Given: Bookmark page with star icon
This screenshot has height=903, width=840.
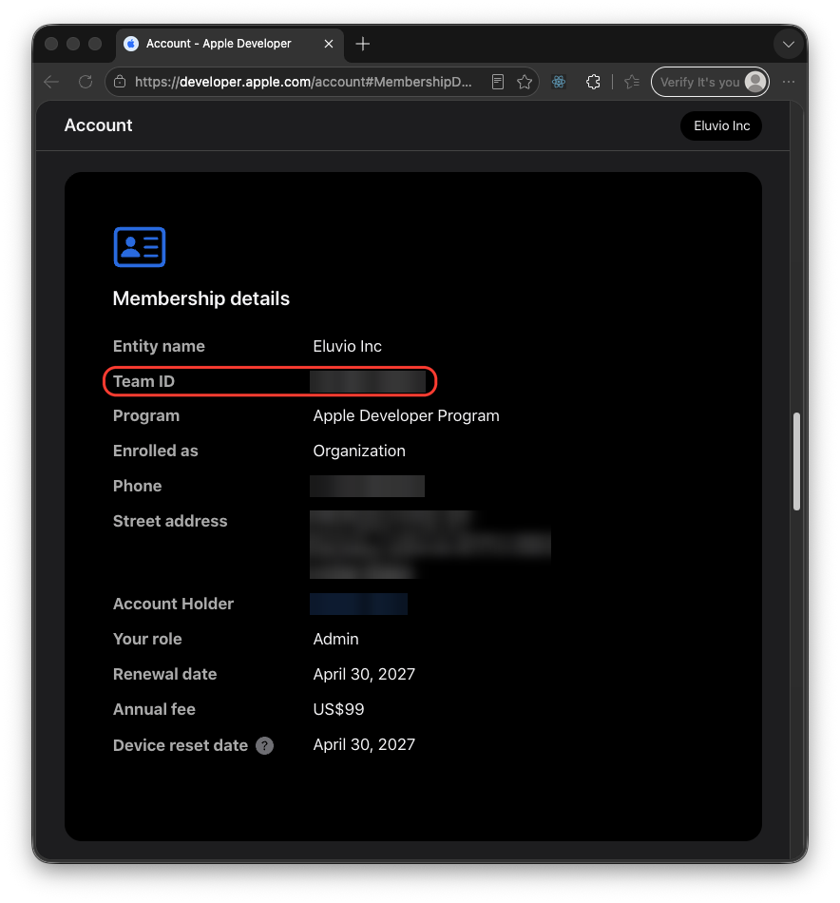Looking at the screenshot, I should pyautogui.click(x=525, y=82).
